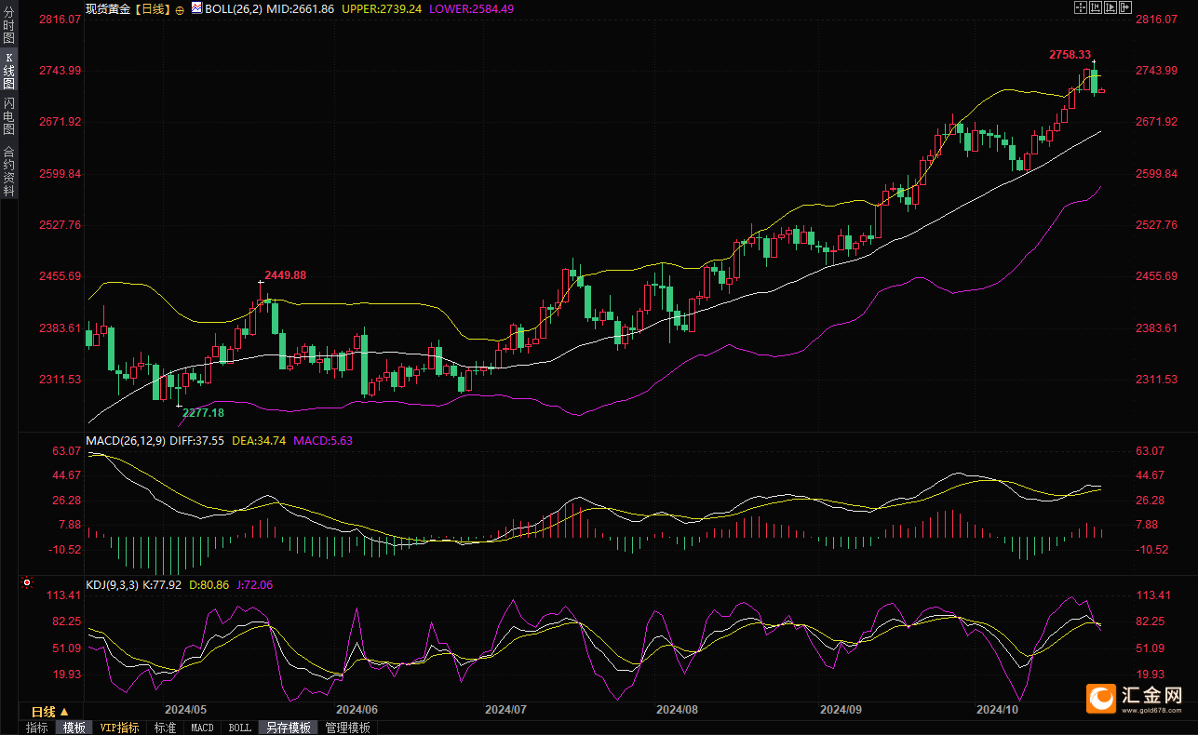Image resolution: width=1198 pixels, height=735 pixels.
Task: Click 63.07 on the right MACD axis
Action: (1151, 451)
